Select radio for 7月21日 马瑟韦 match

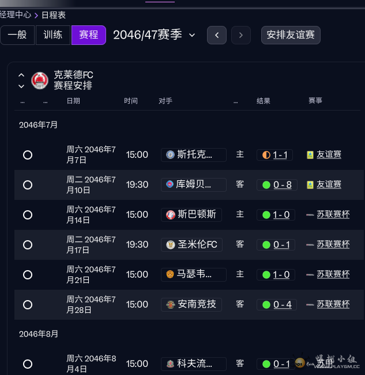tap(28, 275)
